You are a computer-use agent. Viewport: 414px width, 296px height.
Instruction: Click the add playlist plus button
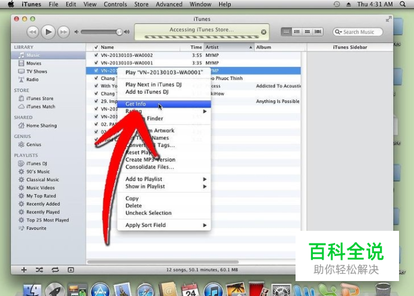point(24,270)
